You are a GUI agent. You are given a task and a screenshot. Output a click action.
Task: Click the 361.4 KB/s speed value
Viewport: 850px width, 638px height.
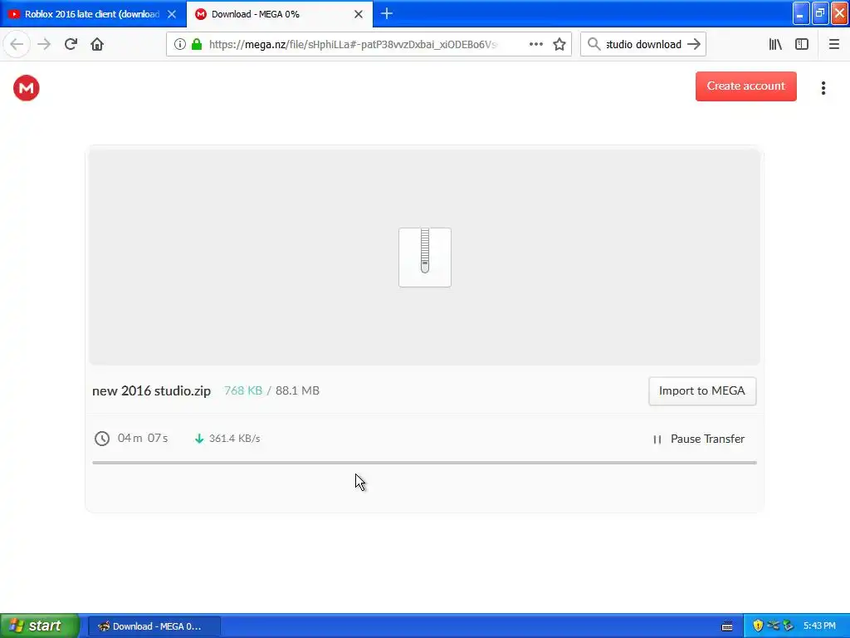pyautogui.click(x=235, y=439)
